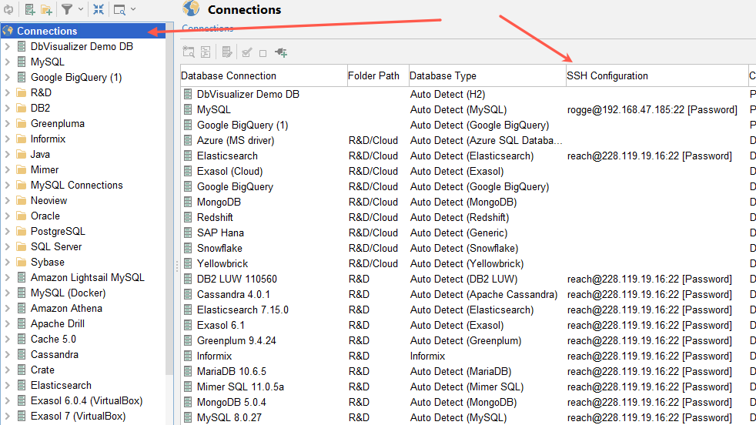Click the checkmark select-all toolbar icon
The image size is (756, 425).
point(246,52)
